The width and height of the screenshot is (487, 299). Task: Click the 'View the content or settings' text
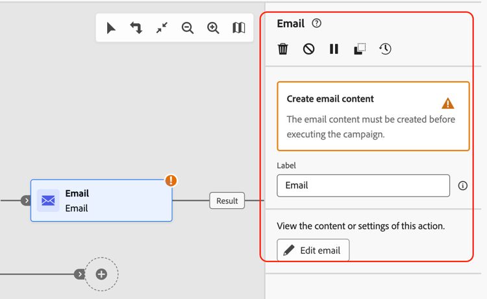pos(360,226)
